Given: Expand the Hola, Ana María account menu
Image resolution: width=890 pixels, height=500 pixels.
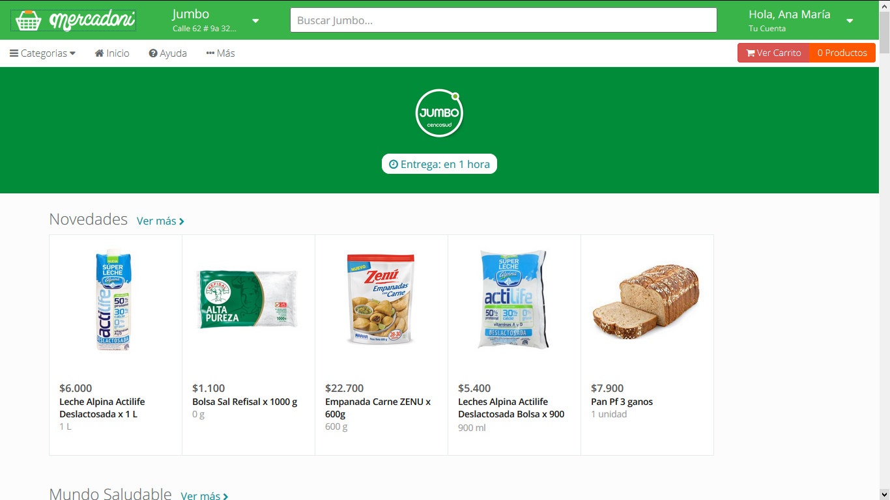Looking at the screenshot, I should click(x=850, y=21).
